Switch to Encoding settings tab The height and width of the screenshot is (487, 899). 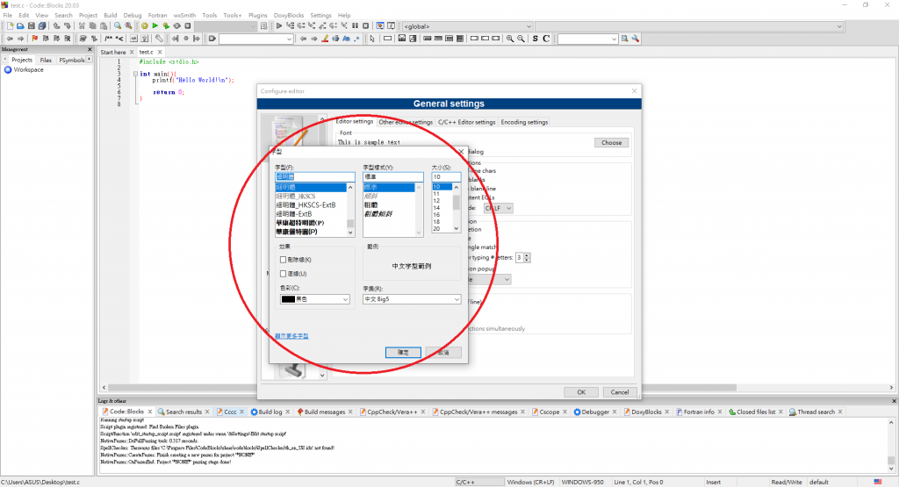point(524,122)
